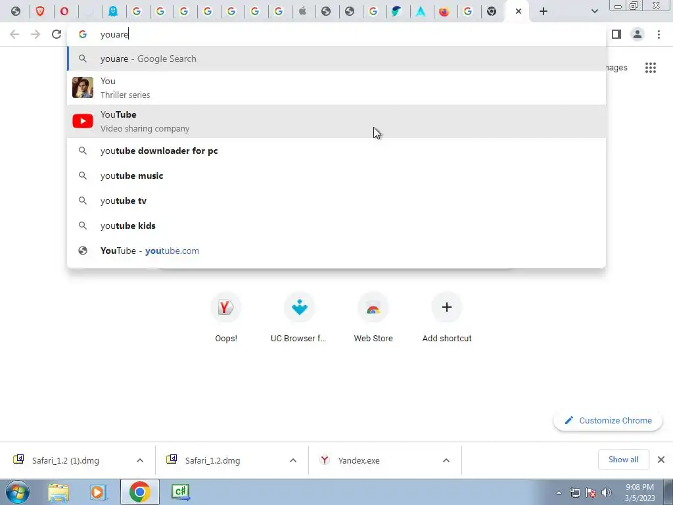The height and width of the screenshot is (505, 673).
Task: Switch to the Opera logo tab
Action: [x=64, y=11]
